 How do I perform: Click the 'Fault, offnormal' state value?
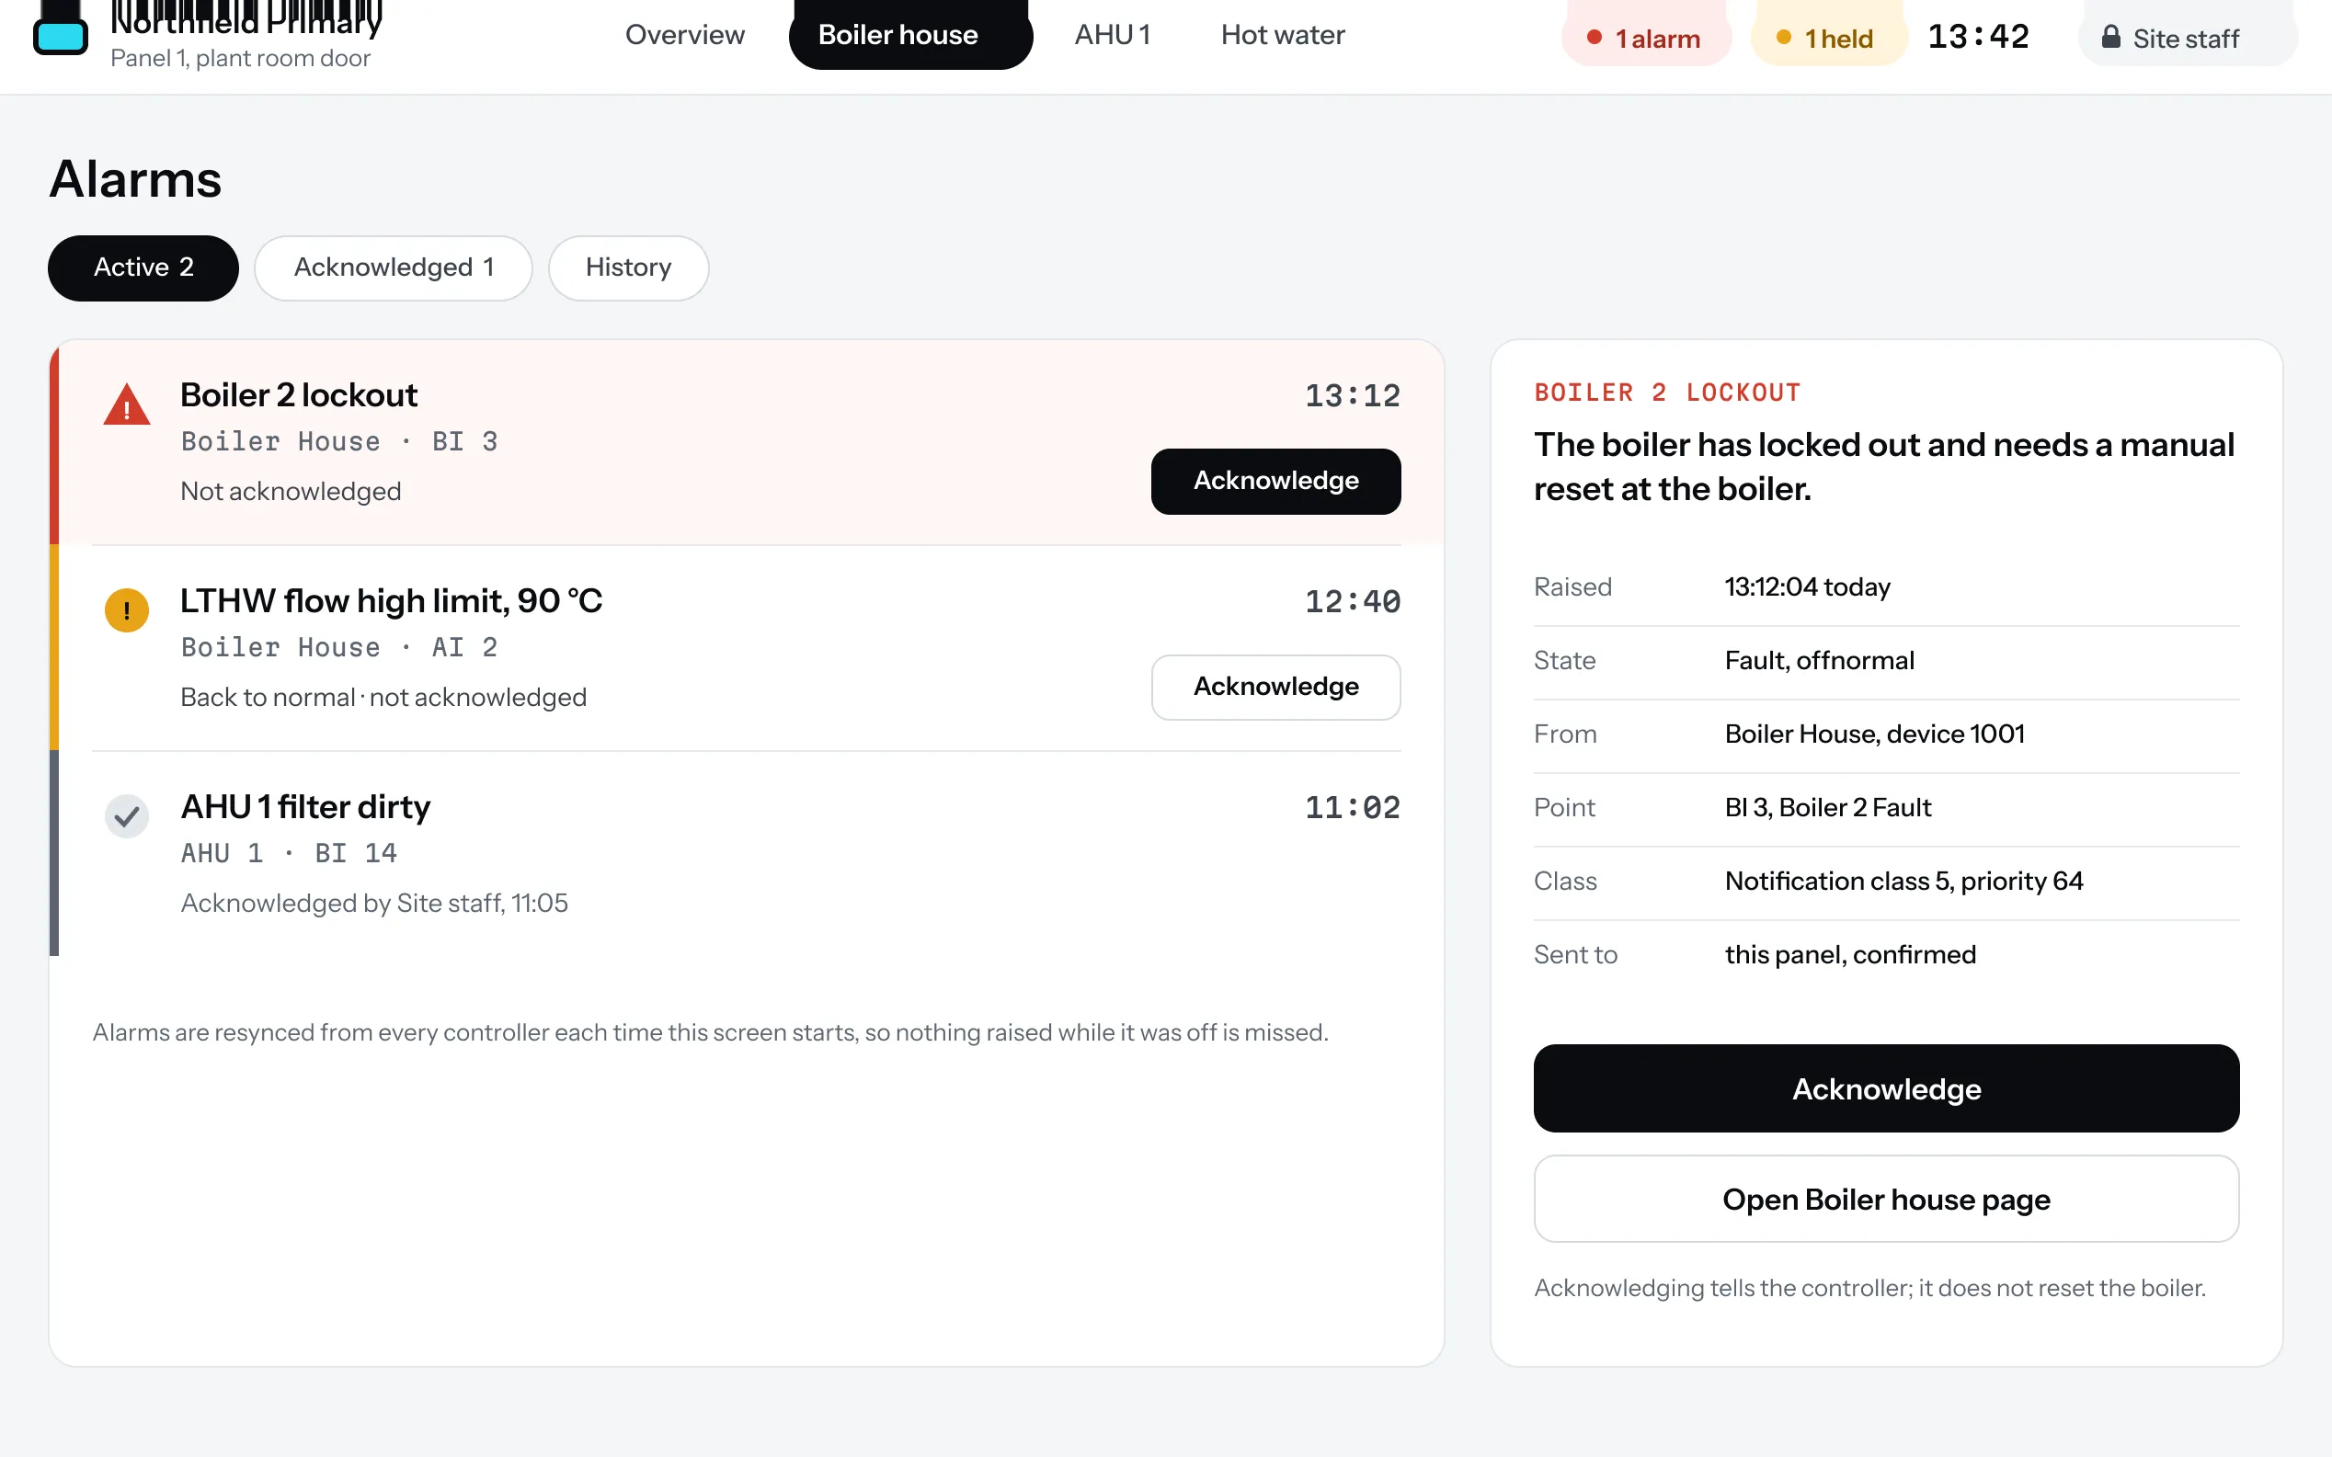pos(1819,661)
